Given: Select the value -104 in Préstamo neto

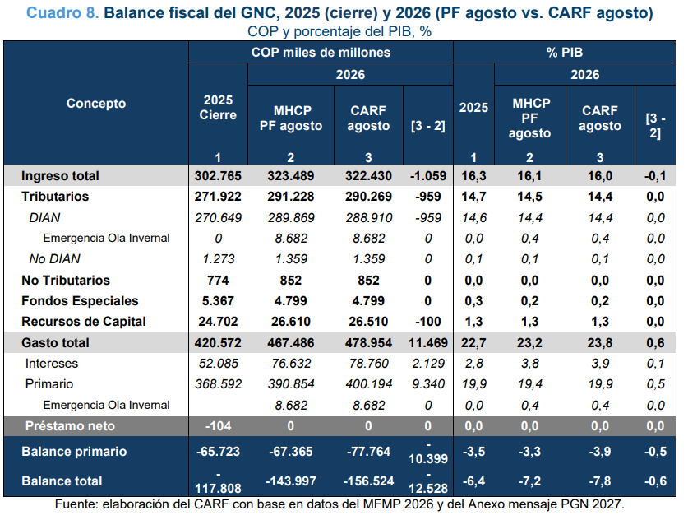Looking at the screenshot, I should 218,426.
